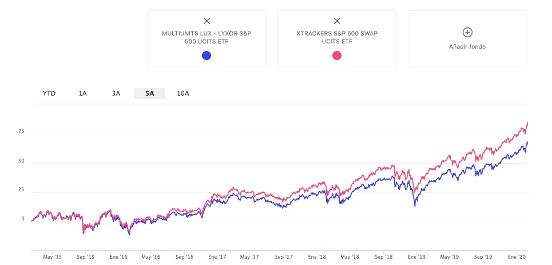The width and height of the screenshot is (552, 265).
Task: Remove the Lyxor S&P 500 fund card
Action: (x=206, y=21)
